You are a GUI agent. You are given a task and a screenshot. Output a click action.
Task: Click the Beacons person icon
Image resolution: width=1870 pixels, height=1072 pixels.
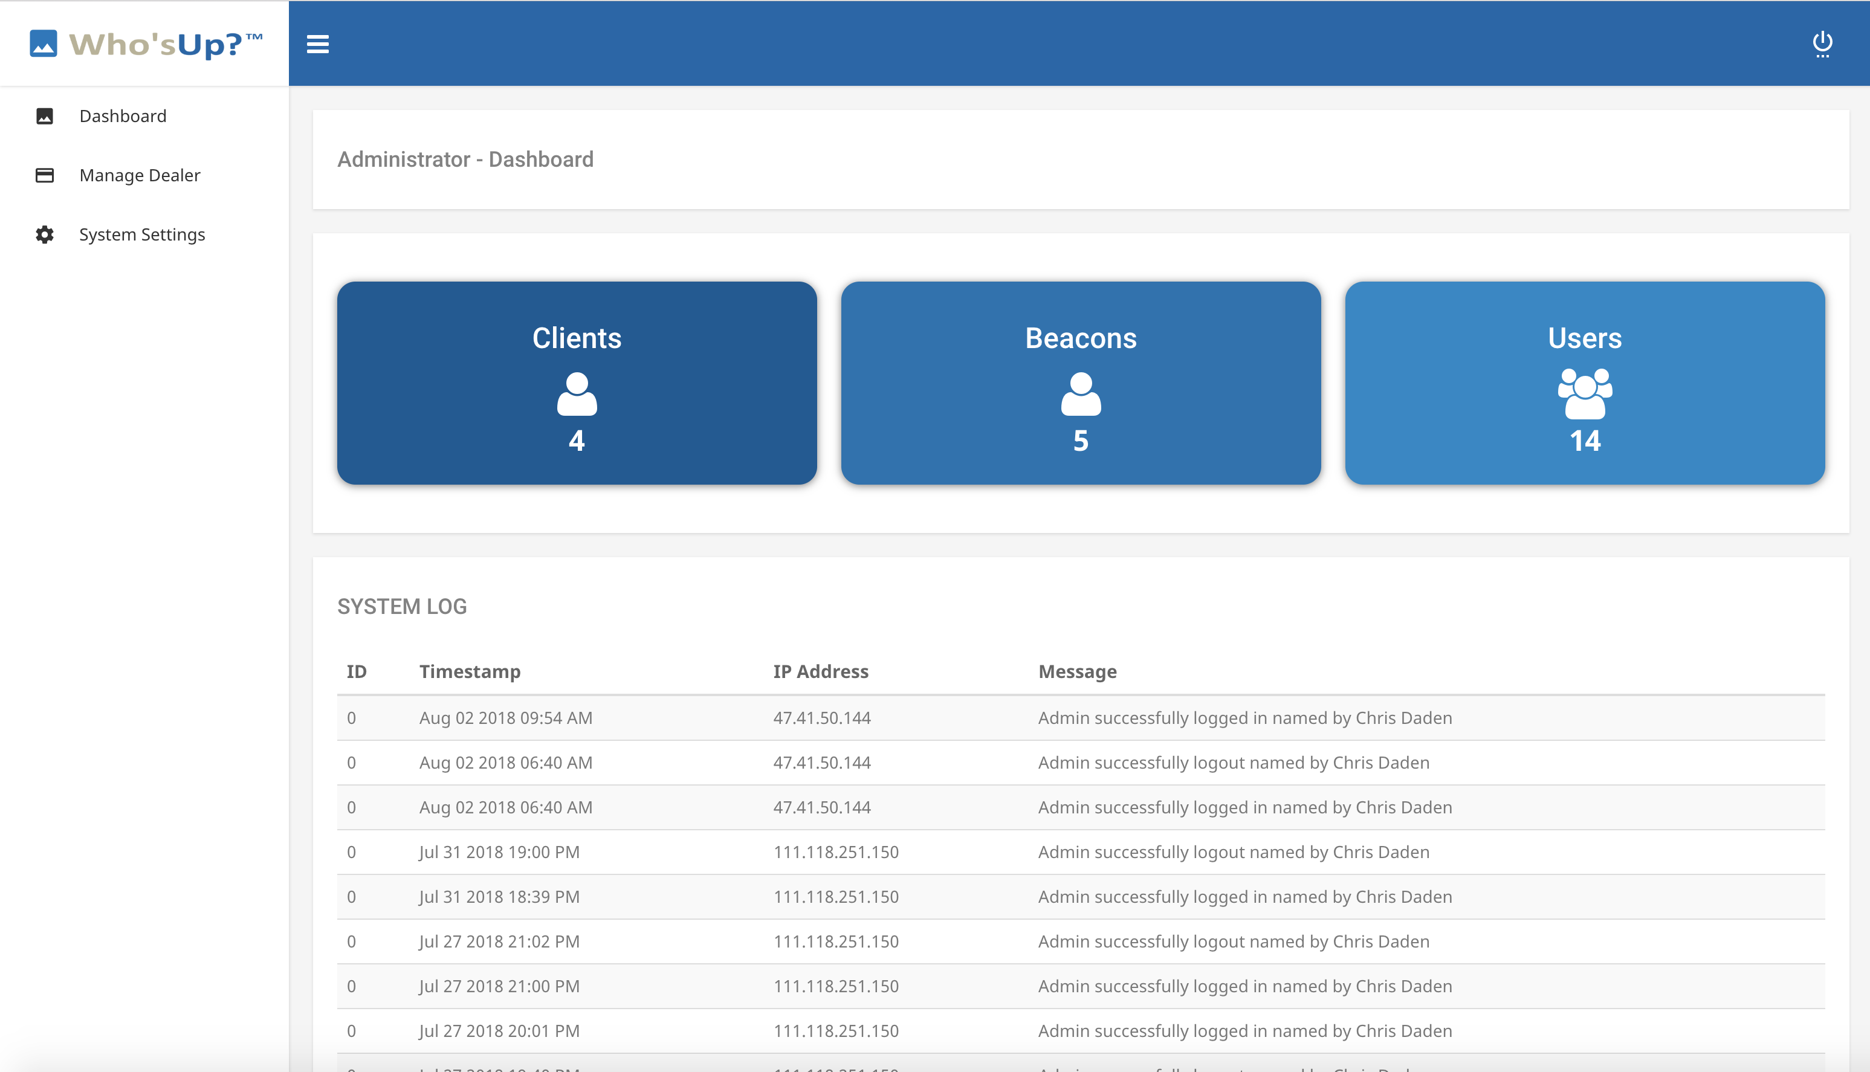coord(1080,394)
